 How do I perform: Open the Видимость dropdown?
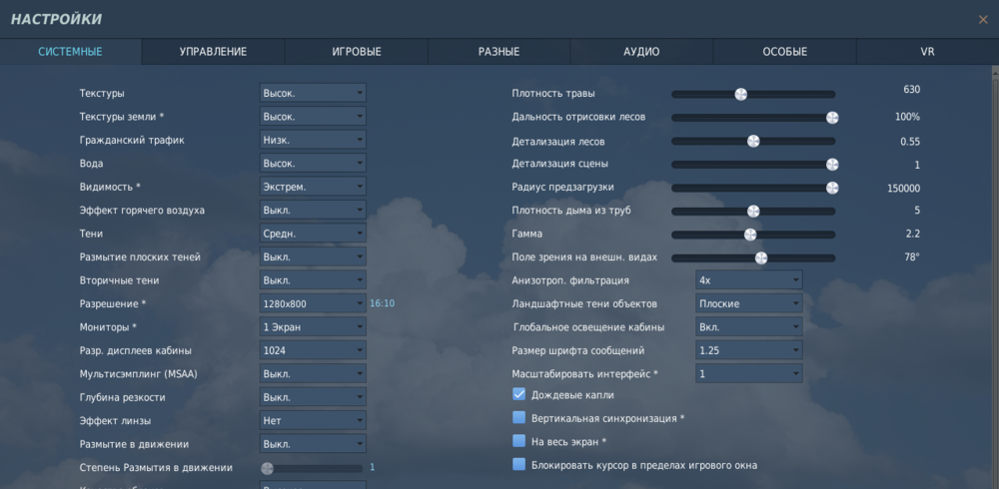point(313,188)
